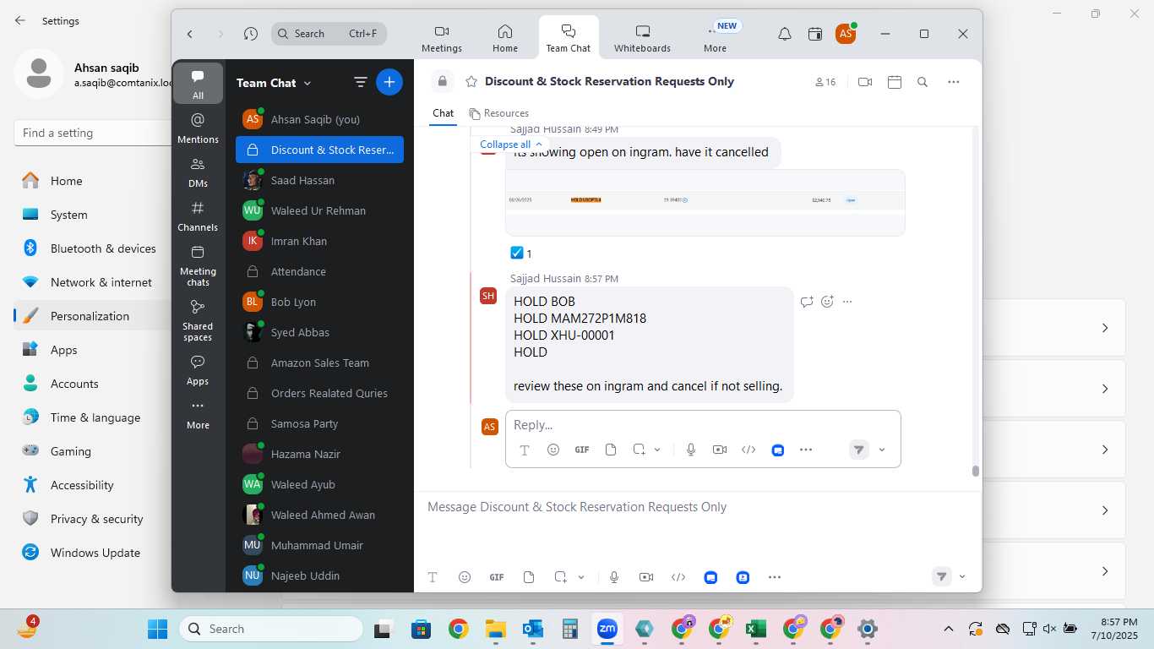Collapse all thread replies
1154x649 pixels.
click(511, 145)
